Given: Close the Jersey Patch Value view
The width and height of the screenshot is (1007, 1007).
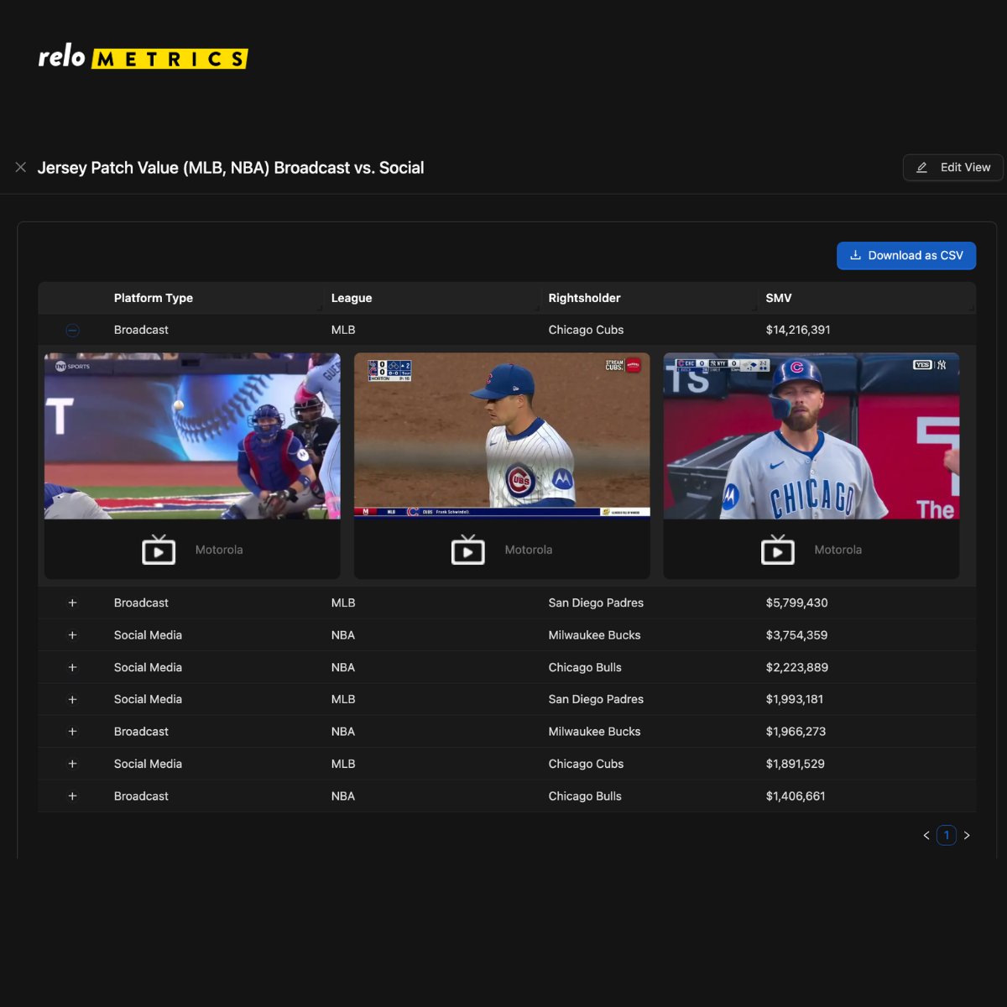Looking at the screenshot, I should pos(21,168).
